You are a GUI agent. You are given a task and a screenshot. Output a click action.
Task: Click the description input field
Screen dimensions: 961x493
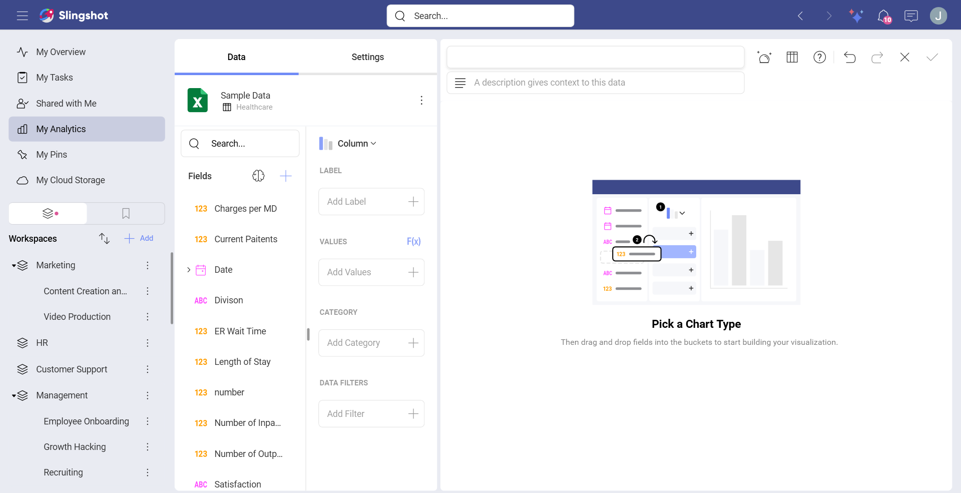click(596, 83)
